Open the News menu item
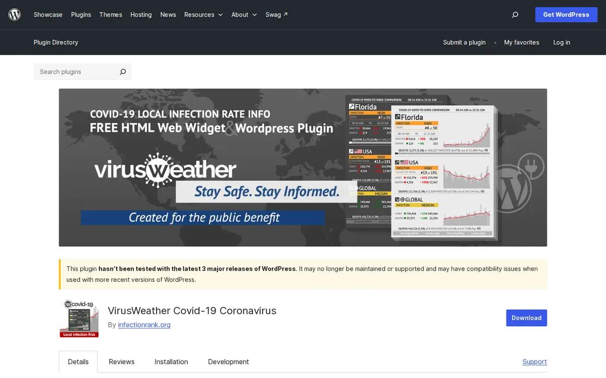606x378 pixels. click(x=168, y=15)
